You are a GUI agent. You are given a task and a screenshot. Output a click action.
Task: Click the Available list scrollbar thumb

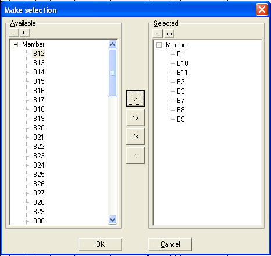click(x=112, y=73)
